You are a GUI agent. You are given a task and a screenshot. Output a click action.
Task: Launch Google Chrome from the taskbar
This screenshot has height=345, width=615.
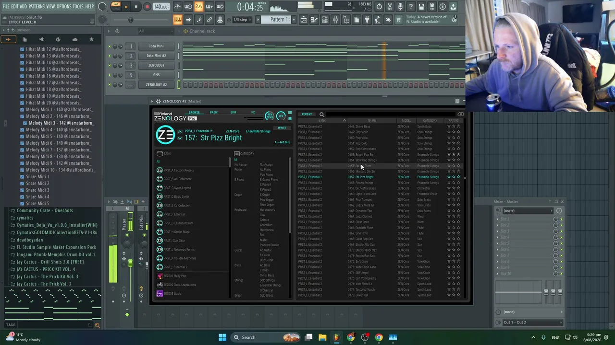(x=379, y=337)
